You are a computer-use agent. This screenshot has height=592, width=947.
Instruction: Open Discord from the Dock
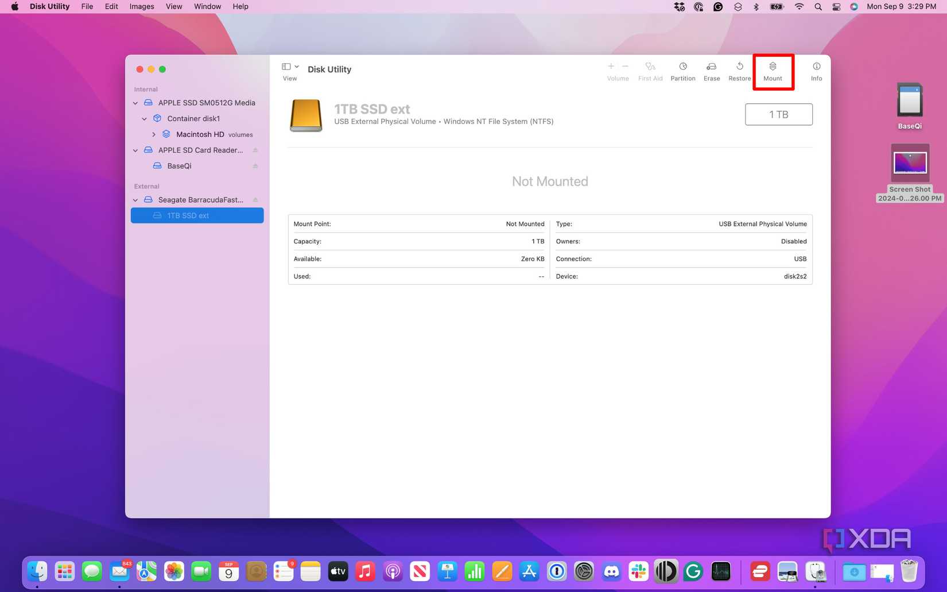click(x=611, y=571)
